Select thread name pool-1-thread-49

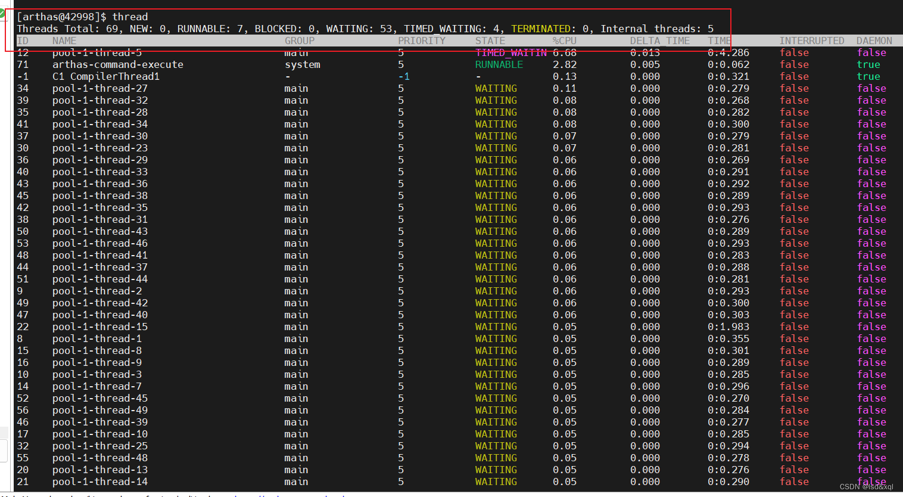tap(100, 410)
